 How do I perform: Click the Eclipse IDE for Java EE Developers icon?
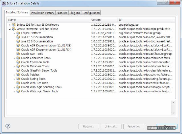tap(14, 25)
